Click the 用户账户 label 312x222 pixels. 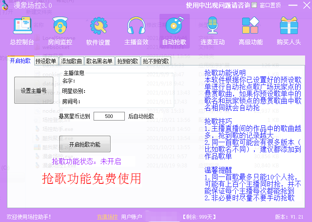(132, 217)
